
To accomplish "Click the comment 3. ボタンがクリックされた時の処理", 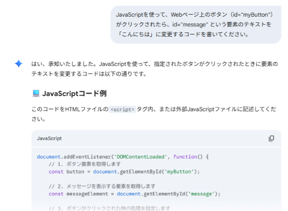I will pos(110,209).
